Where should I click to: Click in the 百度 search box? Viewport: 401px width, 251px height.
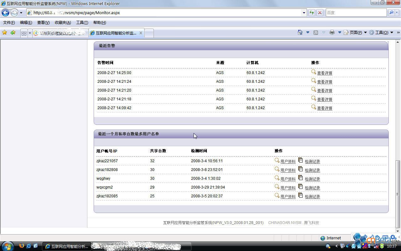(x=356, y=13)
